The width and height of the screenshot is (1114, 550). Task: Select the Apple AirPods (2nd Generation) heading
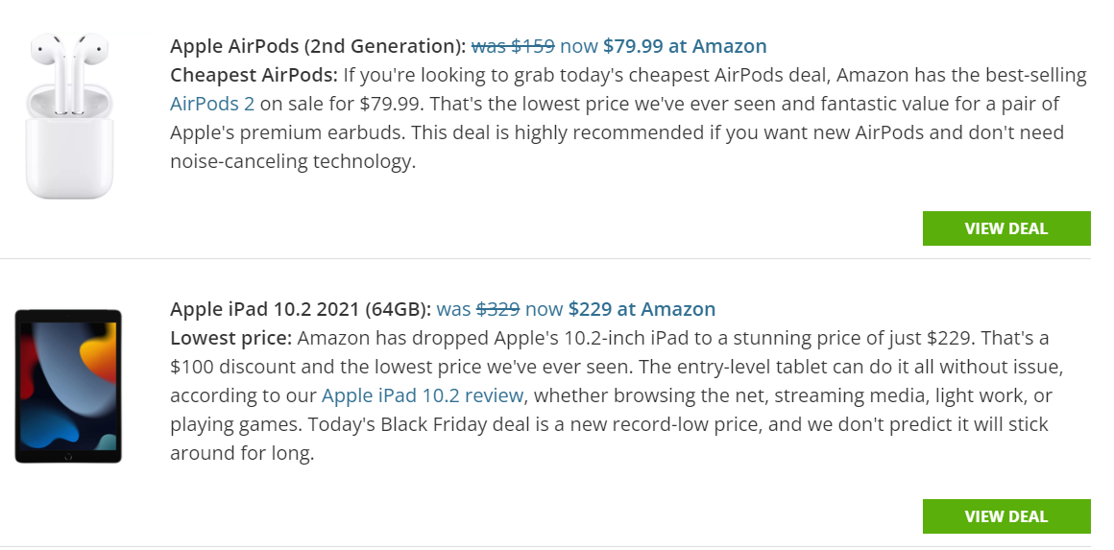click(318, 46)
